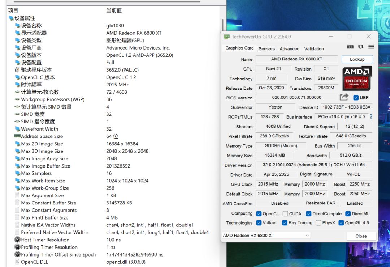Toggle the DirectCompute checkbox

point(309,214)
